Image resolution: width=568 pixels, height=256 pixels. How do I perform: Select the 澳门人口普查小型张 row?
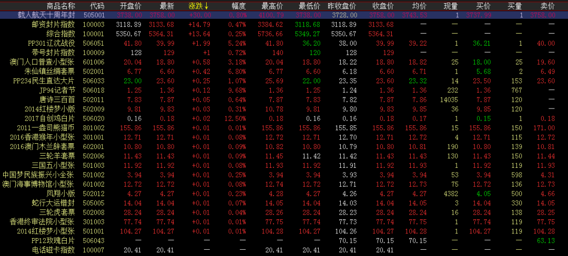284,62
